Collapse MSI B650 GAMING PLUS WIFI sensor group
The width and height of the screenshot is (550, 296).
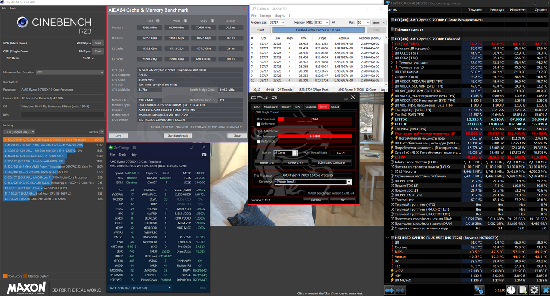387,238
